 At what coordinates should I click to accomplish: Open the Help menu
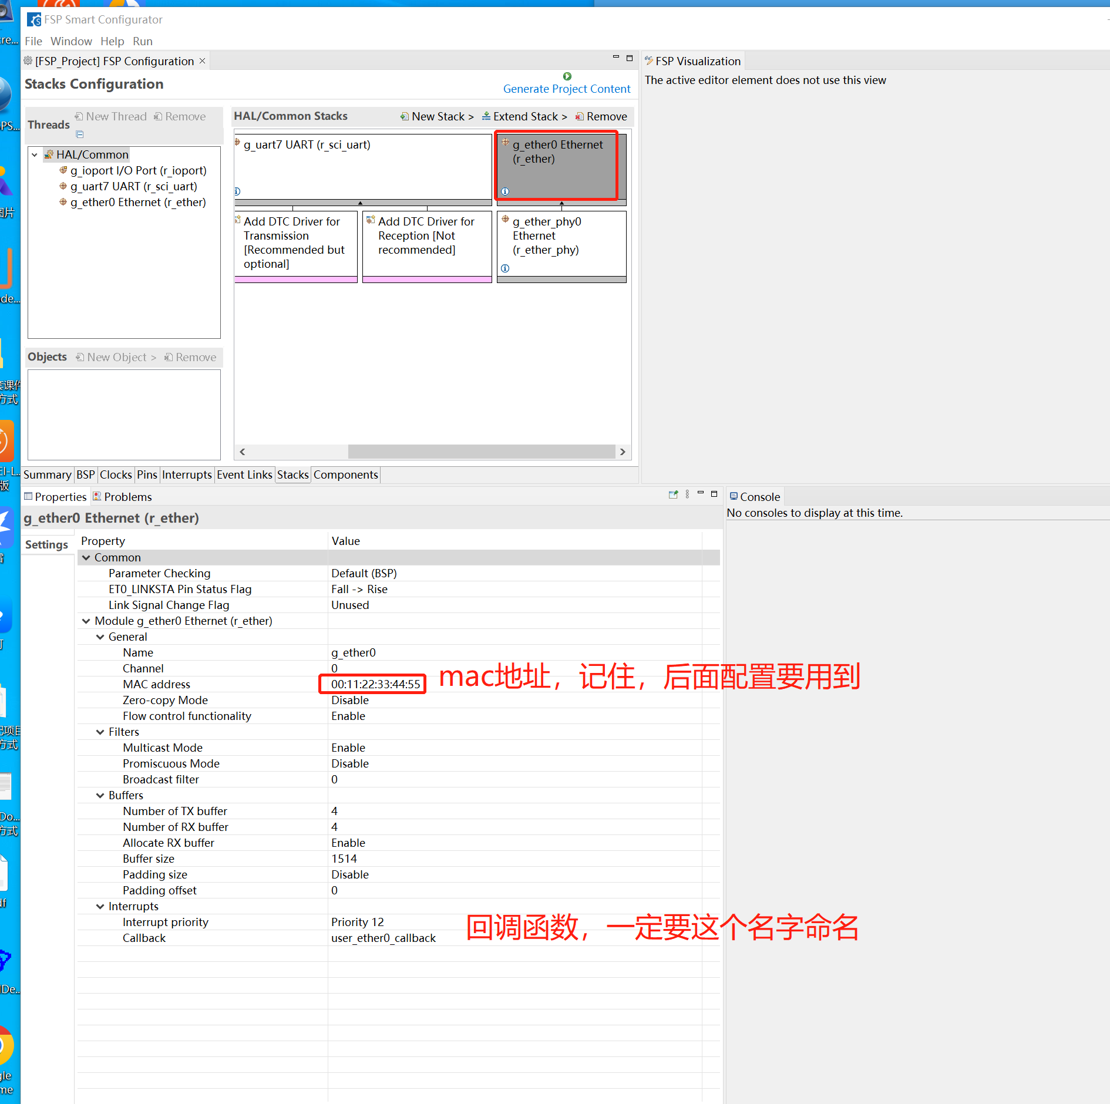coord(112,41)
